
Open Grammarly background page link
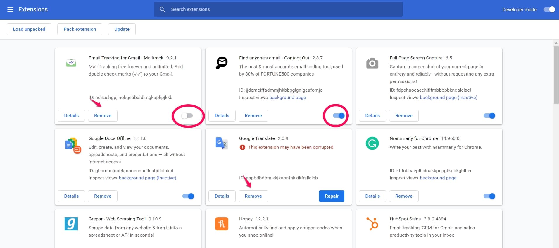[x=438, y=178]
